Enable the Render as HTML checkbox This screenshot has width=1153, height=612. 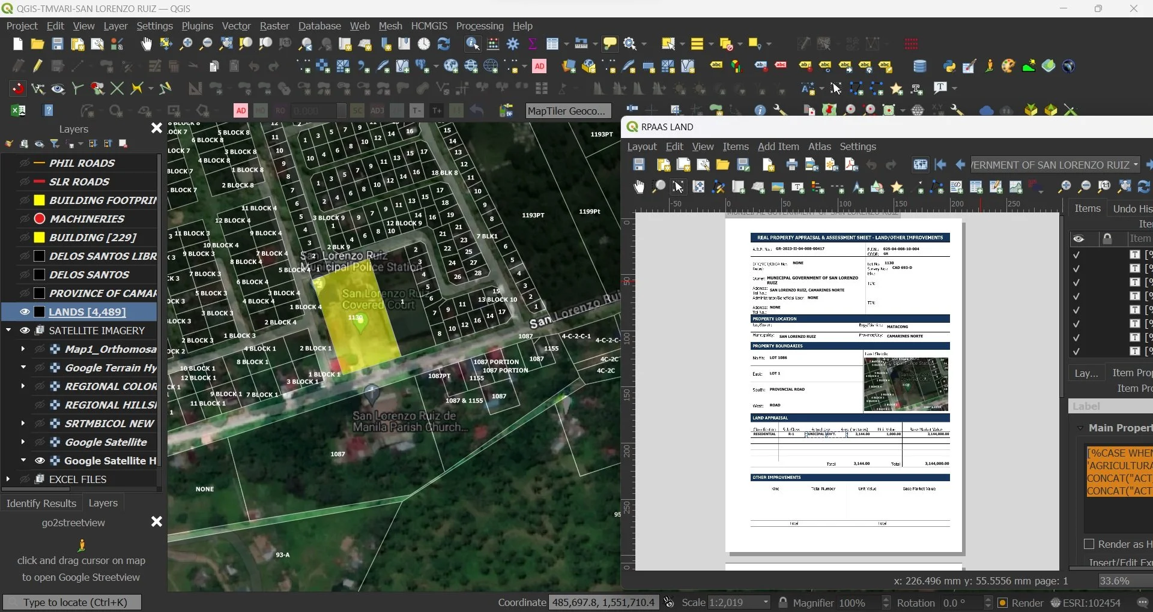[1089, 544]
